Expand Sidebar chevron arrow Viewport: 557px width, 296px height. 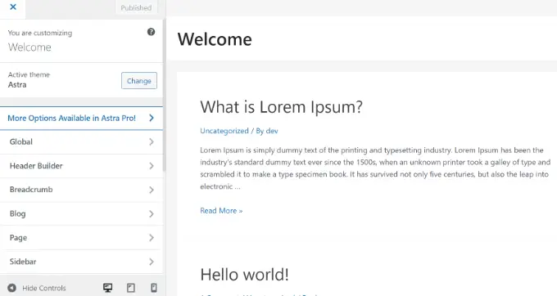pos(152,262)
